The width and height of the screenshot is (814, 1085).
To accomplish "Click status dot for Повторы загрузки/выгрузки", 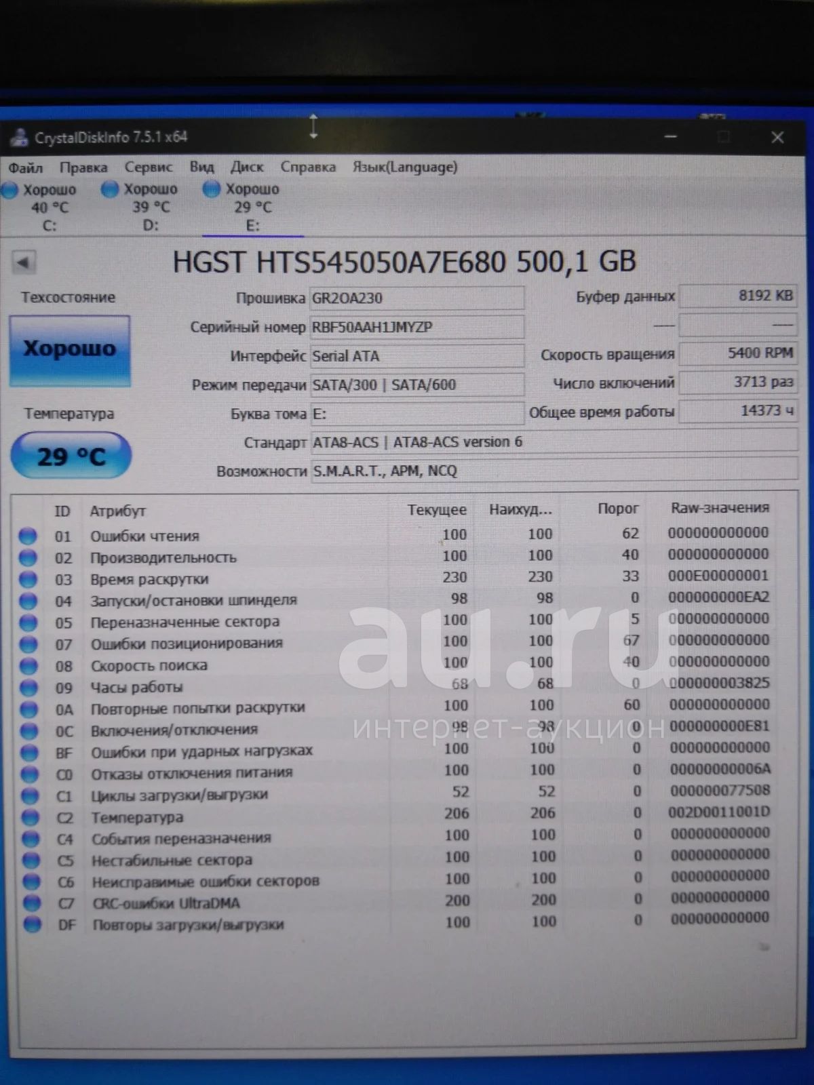I will tap(32, 924).
